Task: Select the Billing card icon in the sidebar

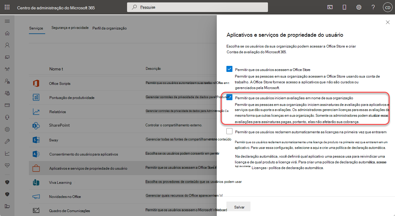Action: [7, 105]
